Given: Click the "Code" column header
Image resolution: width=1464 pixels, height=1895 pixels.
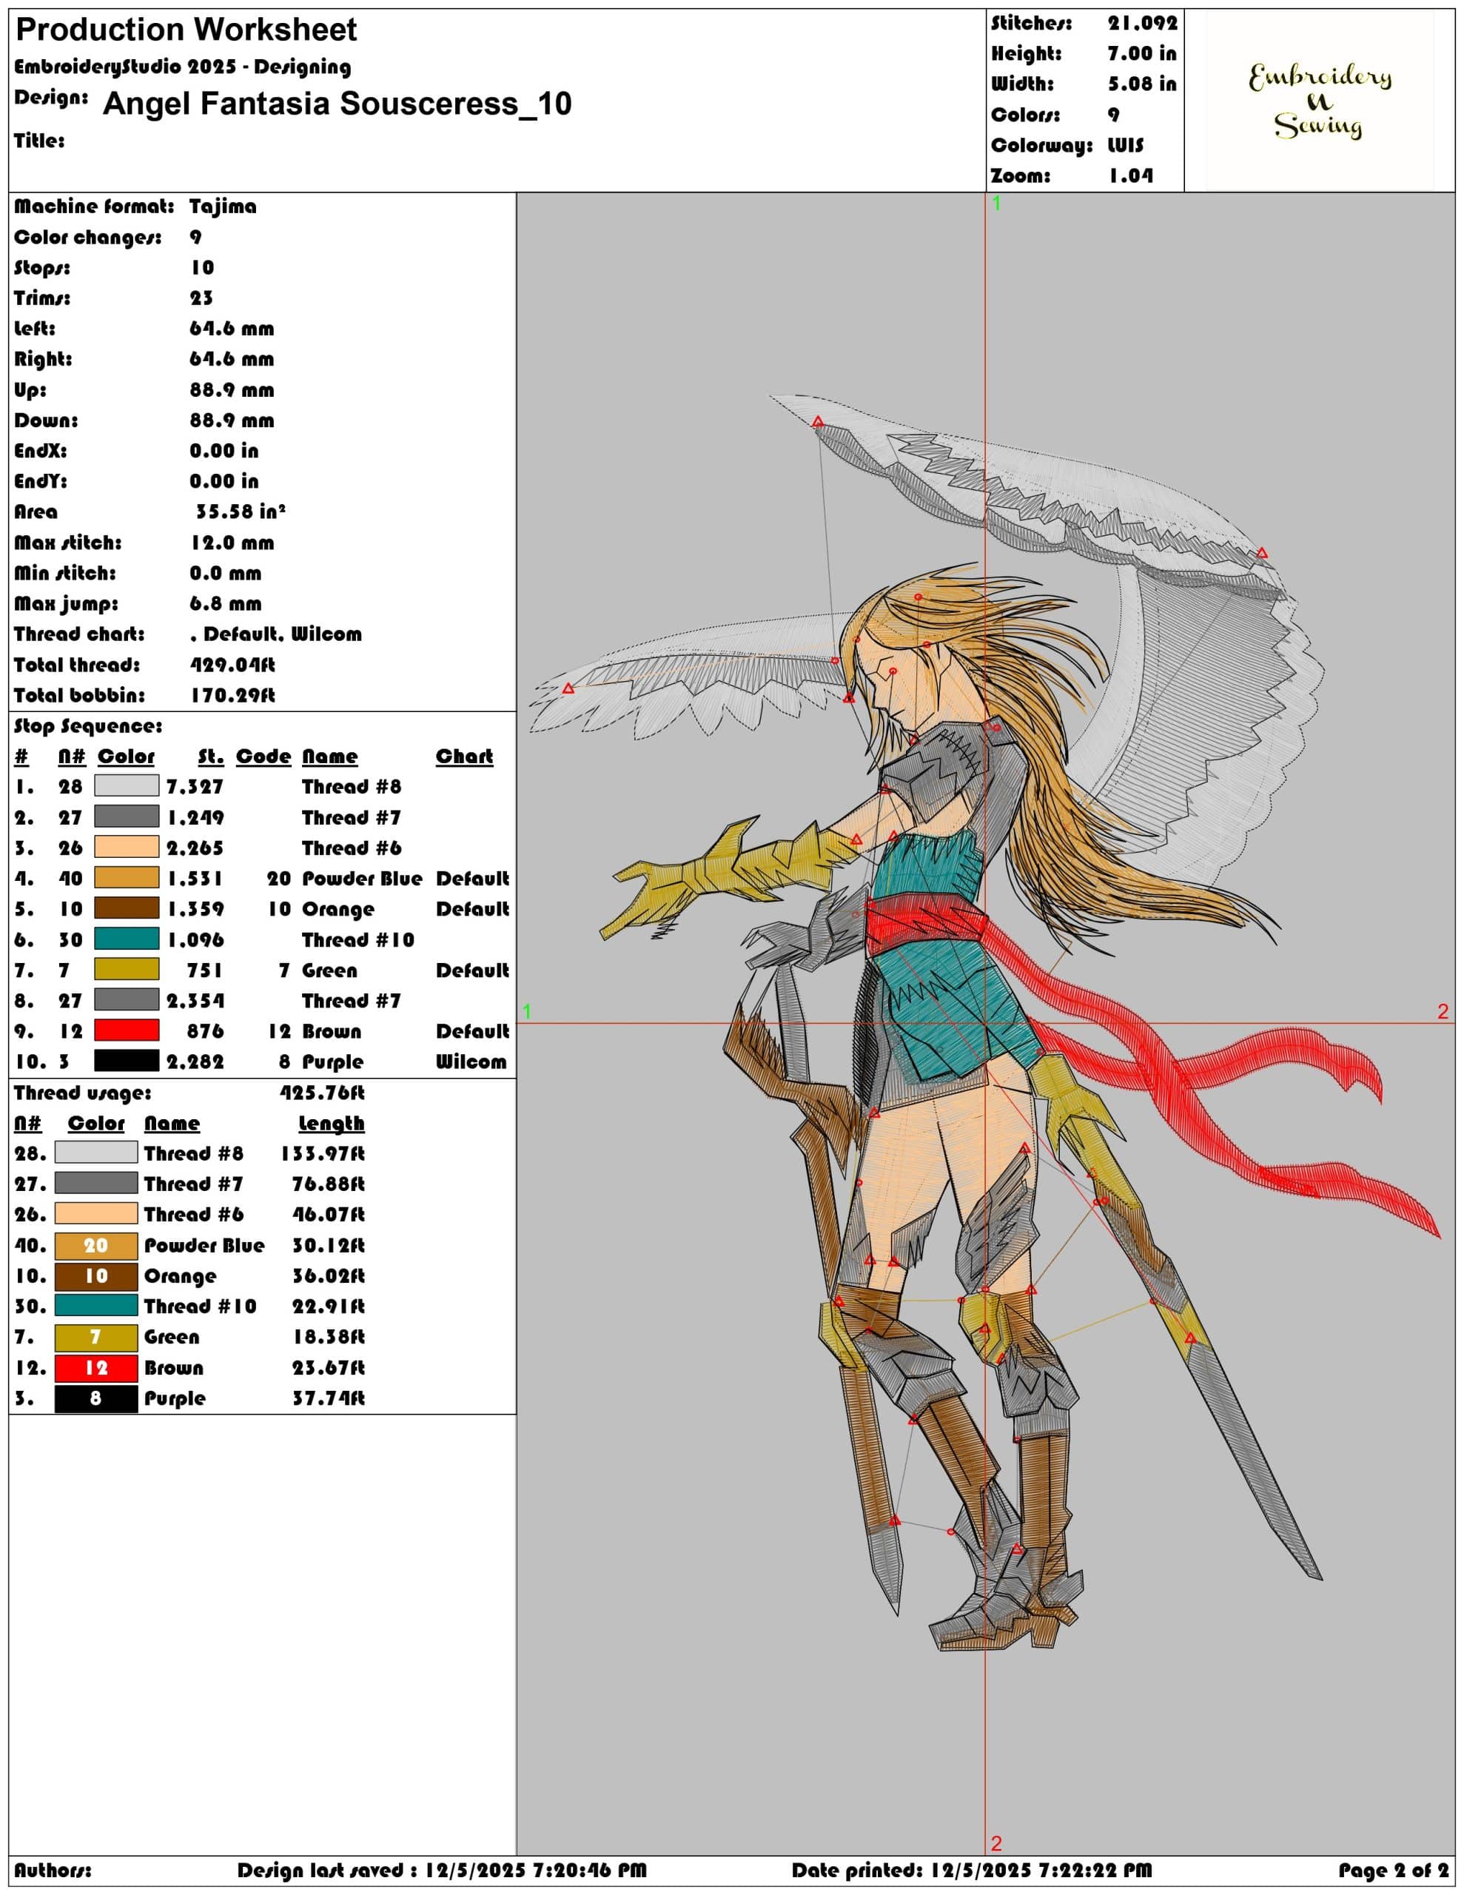Looking at the screenshot, I should tap(263, 756).
